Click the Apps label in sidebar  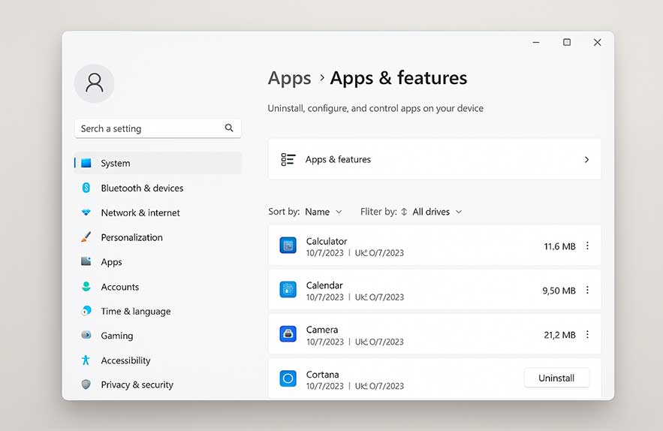(111, 262)
